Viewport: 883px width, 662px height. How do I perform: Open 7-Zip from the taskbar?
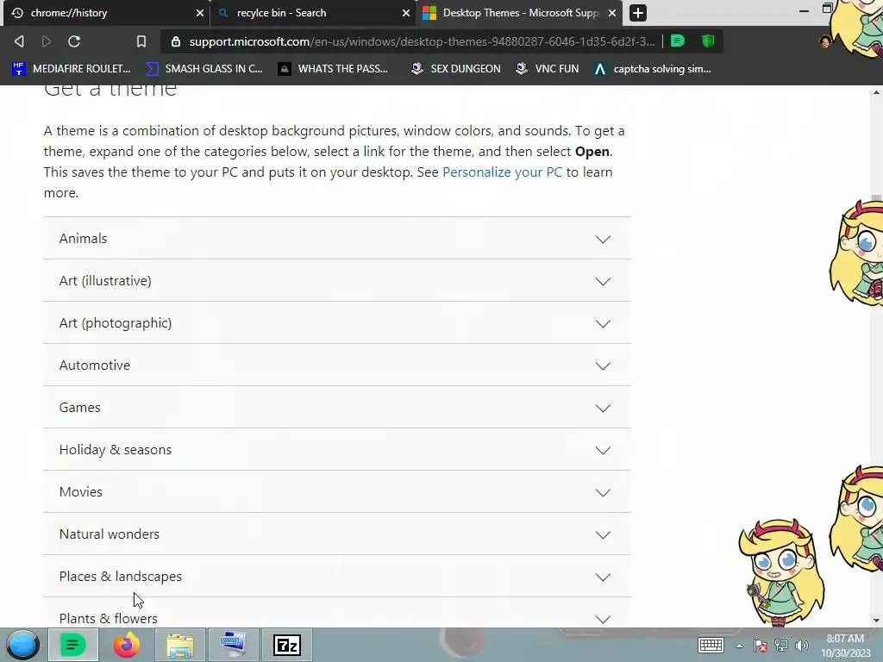pyautogui.click(x=287, y=645)
